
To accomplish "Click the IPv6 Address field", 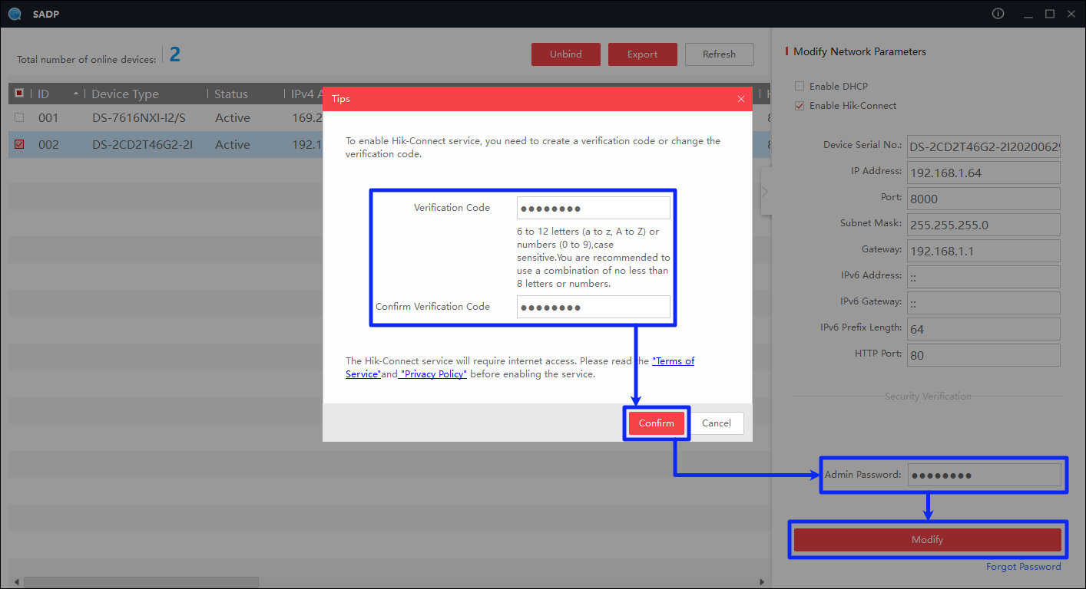I will (x=984, y=277).
